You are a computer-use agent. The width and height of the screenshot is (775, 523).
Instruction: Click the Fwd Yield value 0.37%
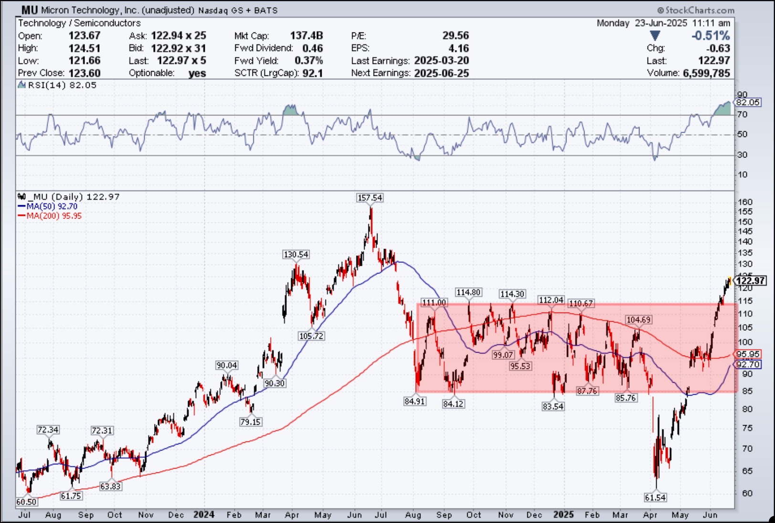point(309,61)
